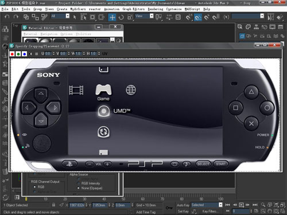The image size is (287, 215).
Task: Choose None (Opaque) alpha source option
Action: [x=78, y=188]
